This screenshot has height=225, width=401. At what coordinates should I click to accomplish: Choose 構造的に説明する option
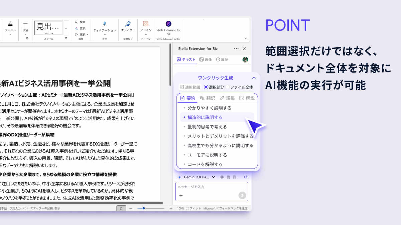tap(217, 117)
